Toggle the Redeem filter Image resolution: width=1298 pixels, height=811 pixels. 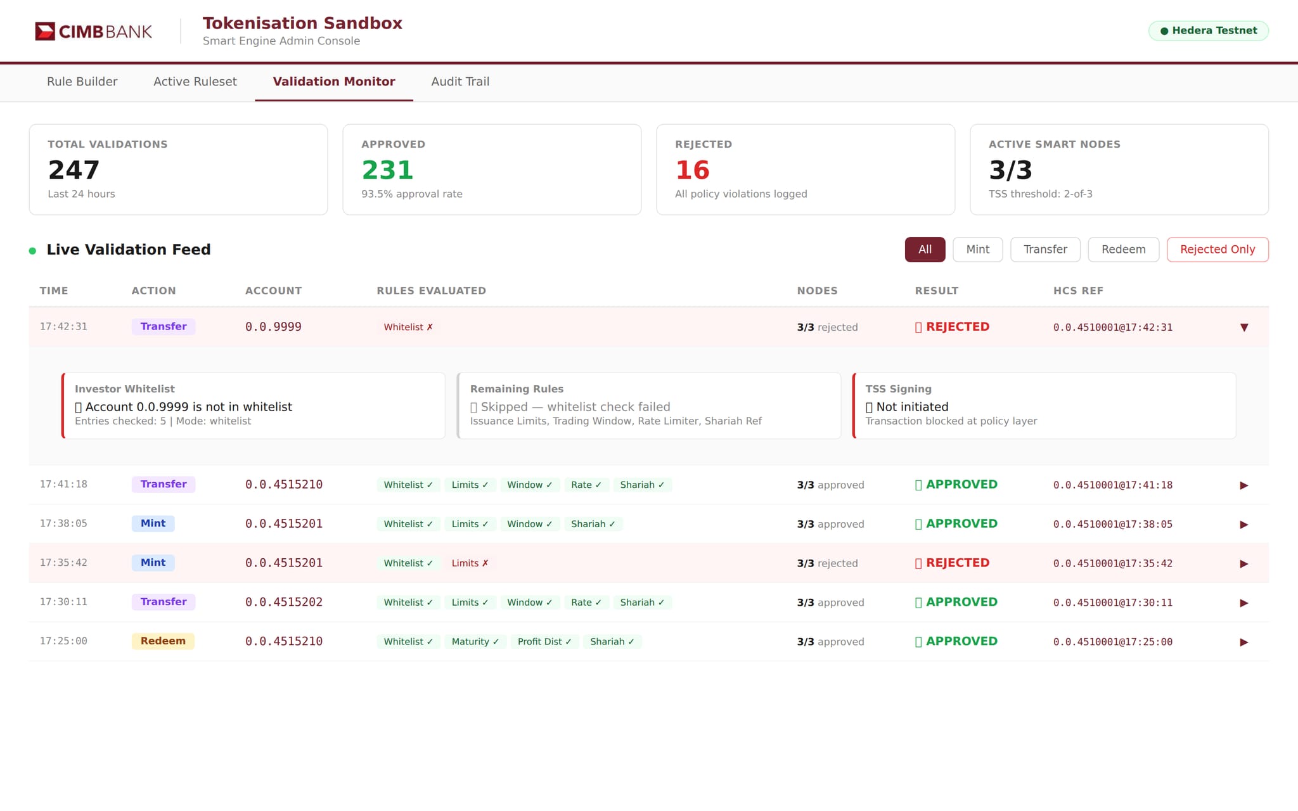click(1122, 249)
